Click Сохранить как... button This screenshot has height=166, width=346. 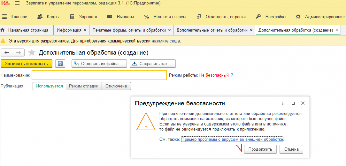pyautogui.click(x=152, y=64)
